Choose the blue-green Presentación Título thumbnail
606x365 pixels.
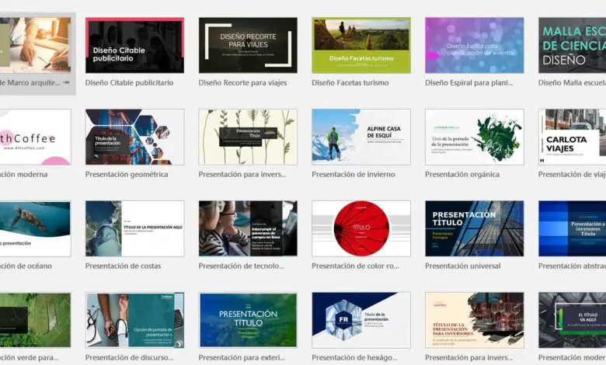[248, 320]
